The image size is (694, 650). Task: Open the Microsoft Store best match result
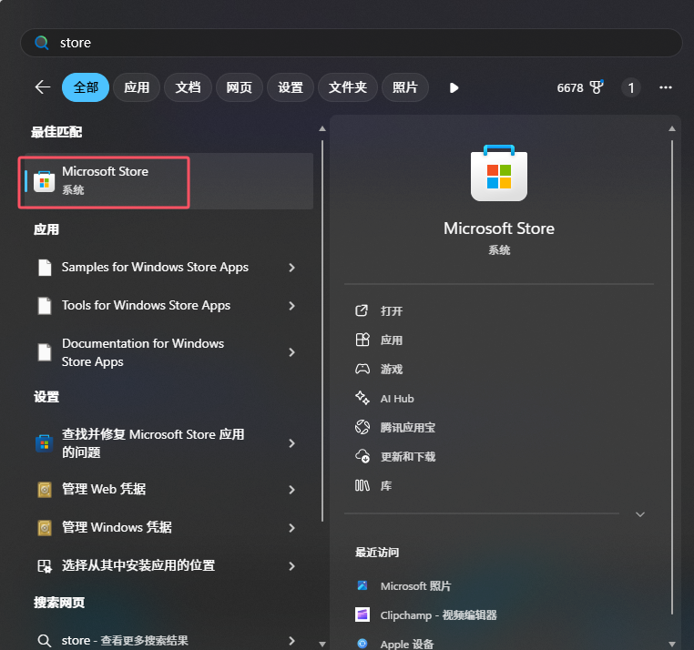pos(168,181)
